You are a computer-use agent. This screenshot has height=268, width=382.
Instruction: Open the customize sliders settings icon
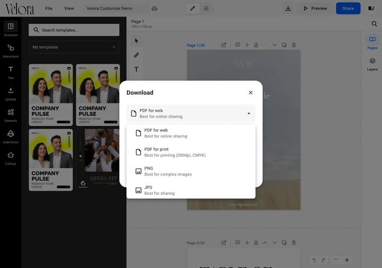pos(206,8)
